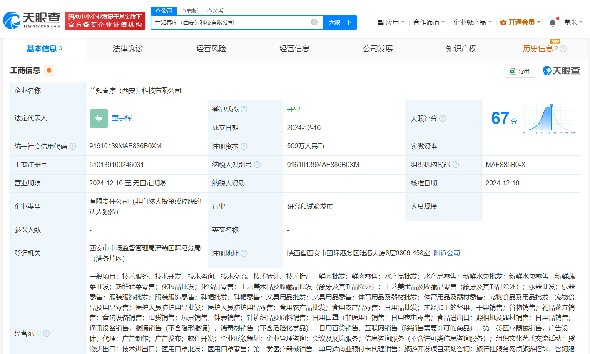Select the 查老板 search tab
This screenshot has height=354, width=590.
pos(189,11)
